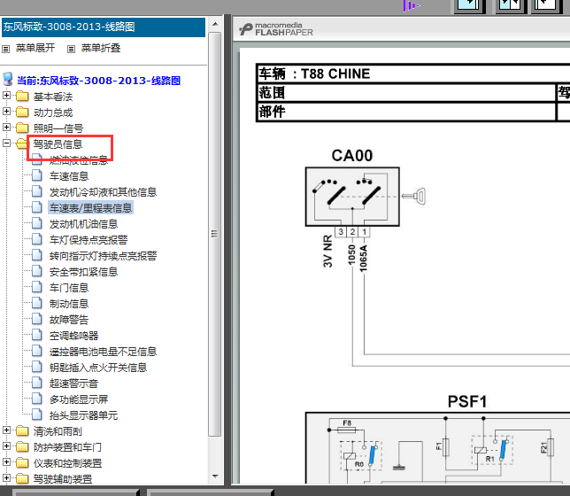570x496 pixels.
Task: Click the tree panel scrollbar down arrow
Action: pos(215,476)
